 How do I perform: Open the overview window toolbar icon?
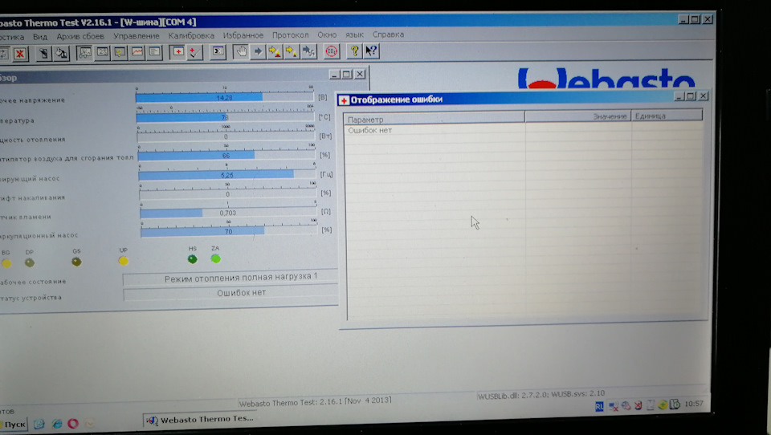pos(84,53)
